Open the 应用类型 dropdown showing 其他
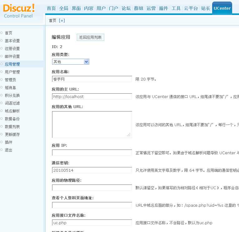The image size is (239, 232). click(71, 62)
